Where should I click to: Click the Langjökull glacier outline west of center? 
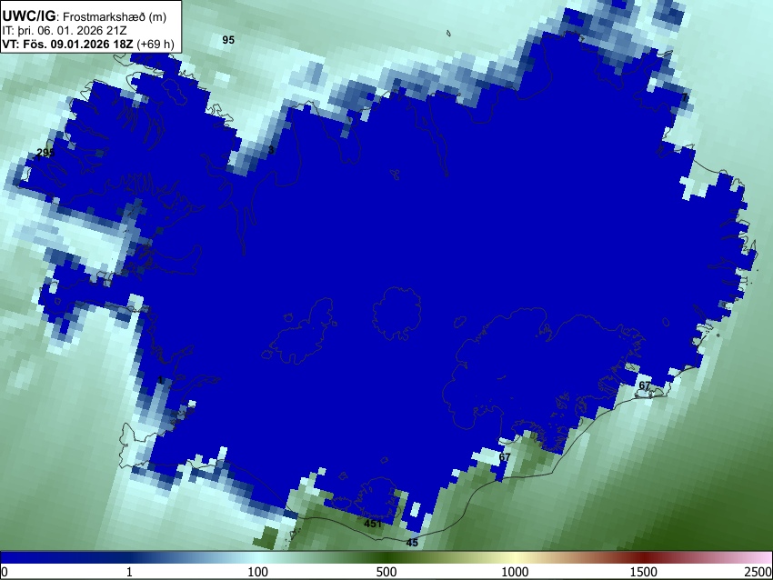300,331
